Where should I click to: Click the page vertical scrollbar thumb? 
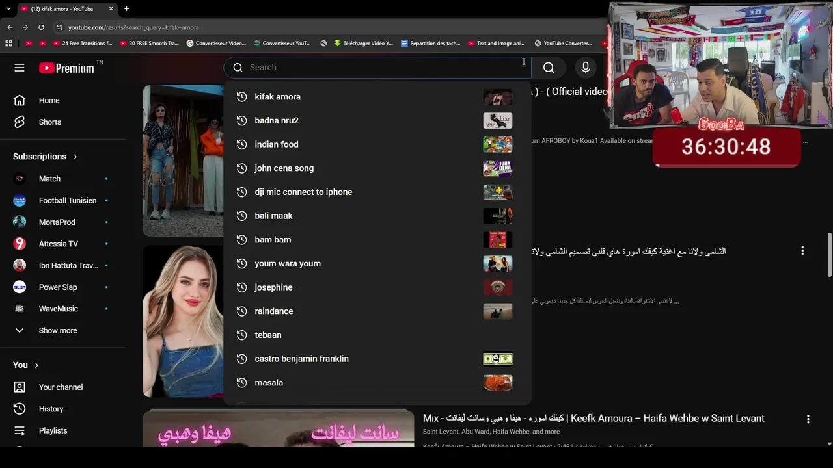pos(829,255)
